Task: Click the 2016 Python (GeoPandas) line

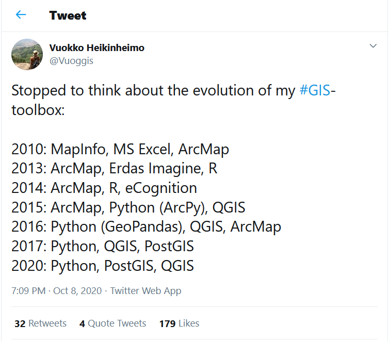Action: 146,227
